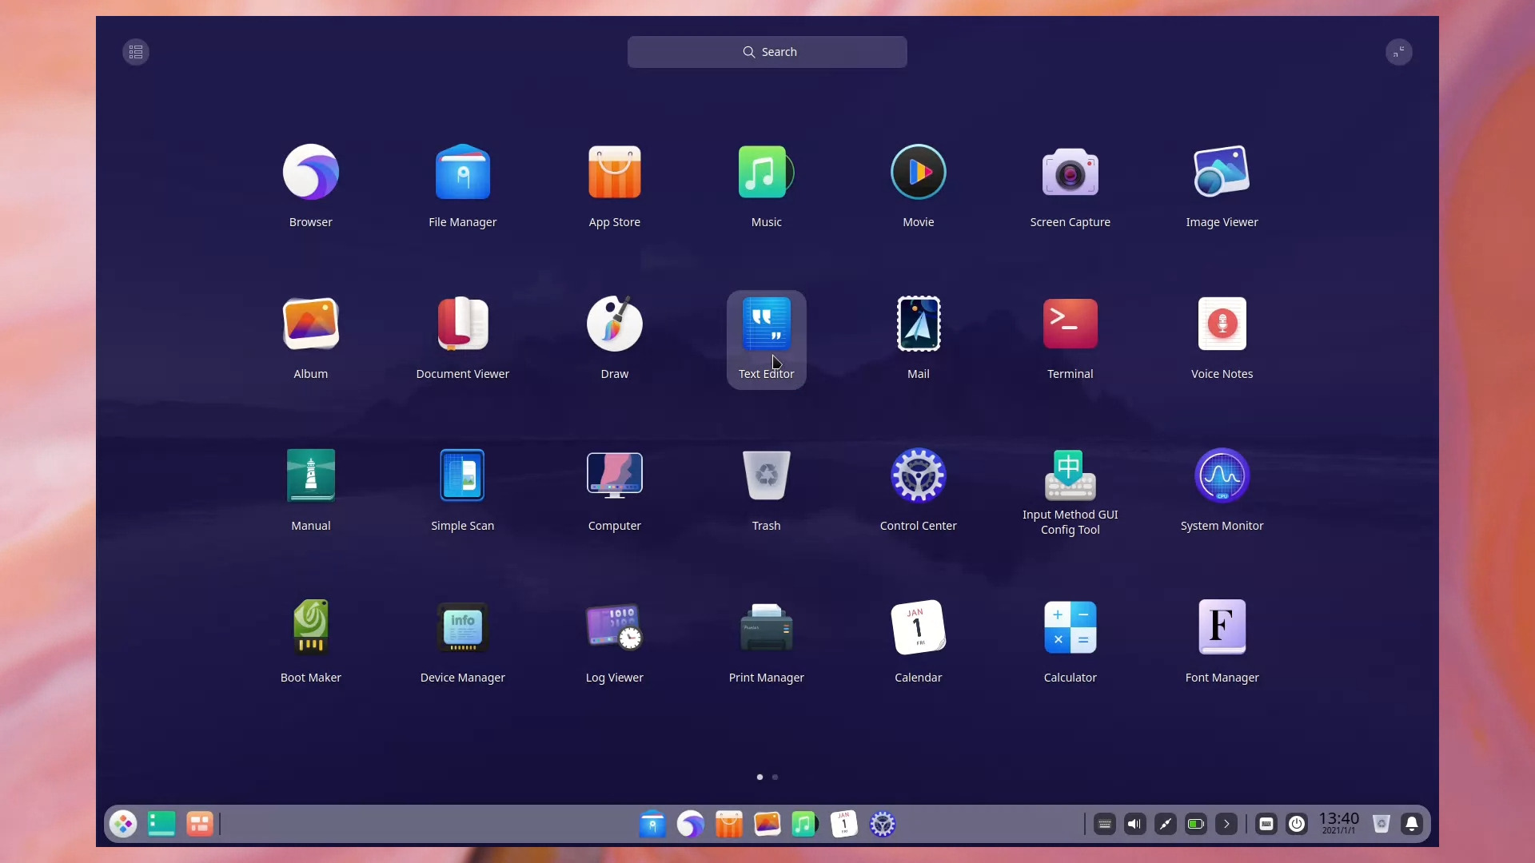Open the Log Viewer app
This screenshot has width=1535, height=863.
614,627
